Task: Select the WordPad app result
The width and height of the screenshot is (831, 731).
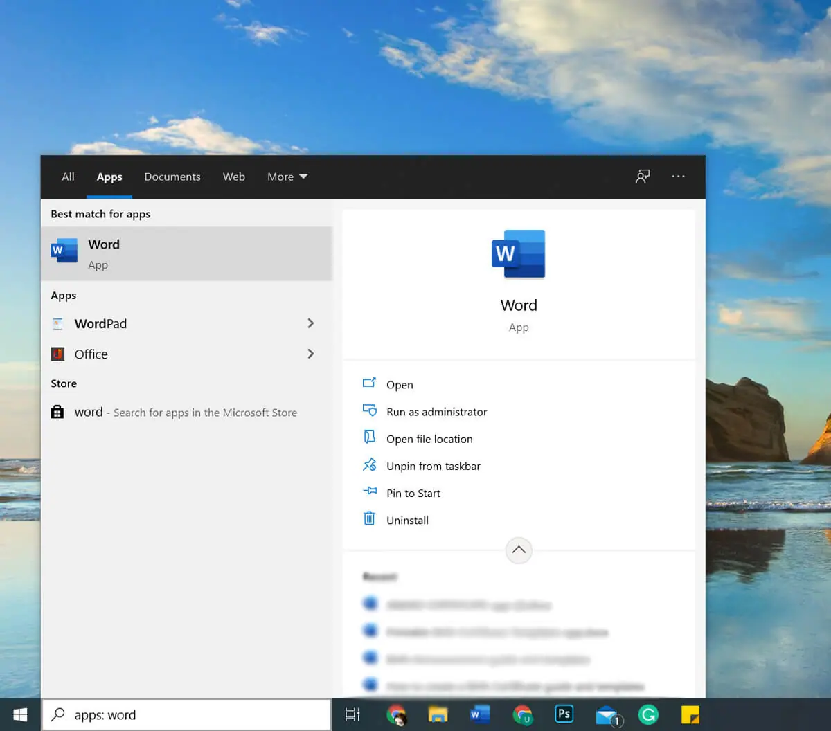Action: (173, 323)
